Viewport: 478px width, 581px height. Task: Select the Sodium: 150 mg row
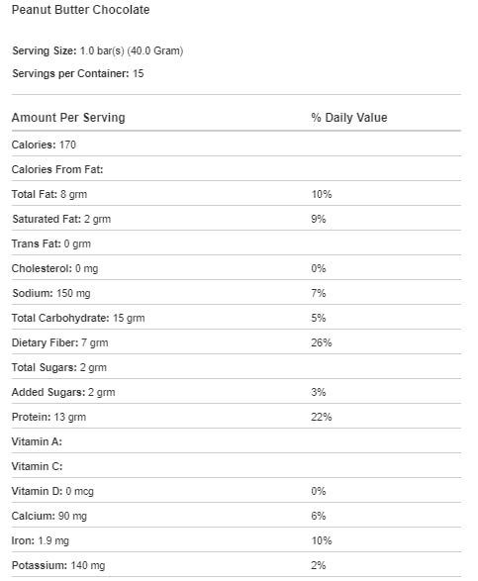[x=237, y=293]
